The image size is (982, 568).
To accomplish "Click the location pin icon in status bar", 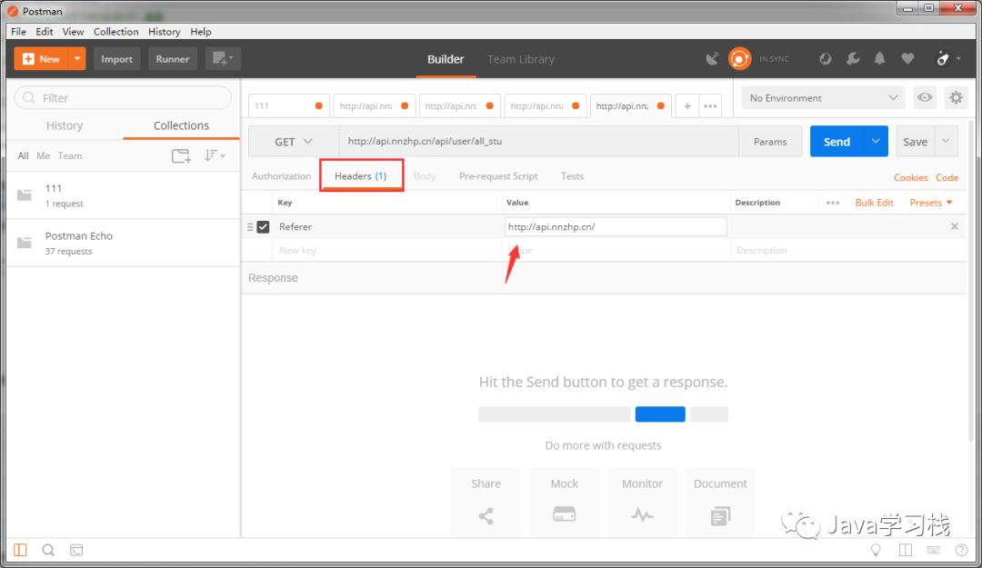I will 876,550.
